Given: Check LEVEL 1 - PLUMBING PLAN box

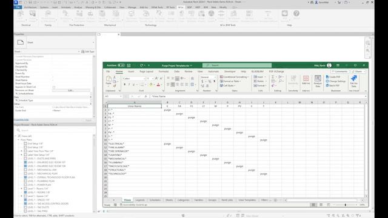Looking at the screenshot, I should [25, 181].
